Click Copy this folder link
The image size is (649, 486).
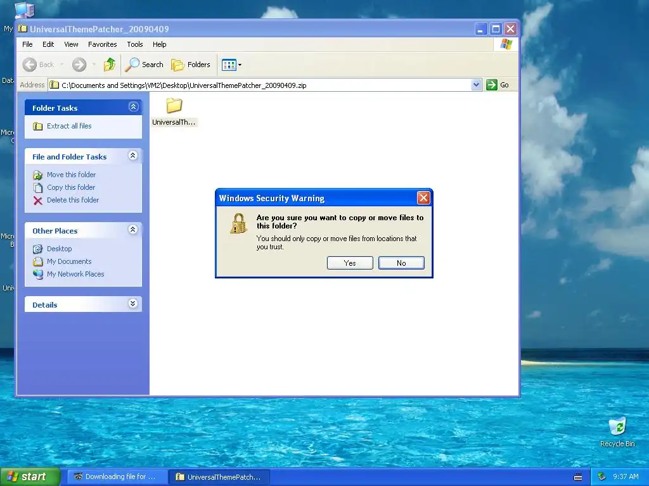point(71,187)
